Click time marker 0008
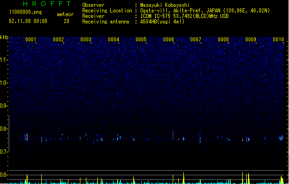This screenshot has height=184, width=289. 223,40
